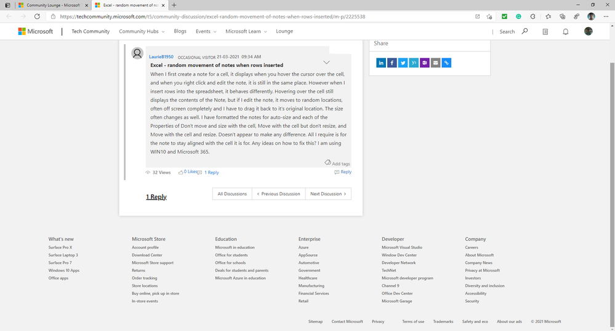
Task: Open the Lounge page
Action: pos(284,31)
